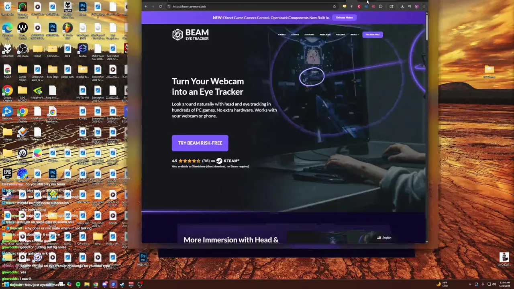This screenshot has width=514, height=289.
Task: Open the GUIDES nav item
Action: (295, 35)
